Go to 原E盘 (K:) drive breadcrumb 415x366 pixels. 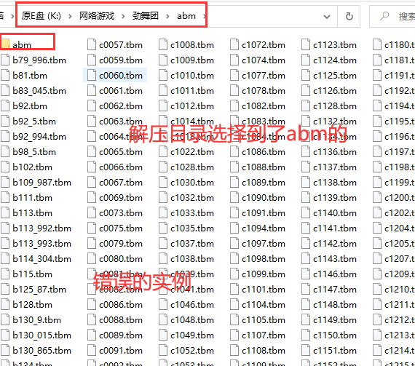(41, 16)
